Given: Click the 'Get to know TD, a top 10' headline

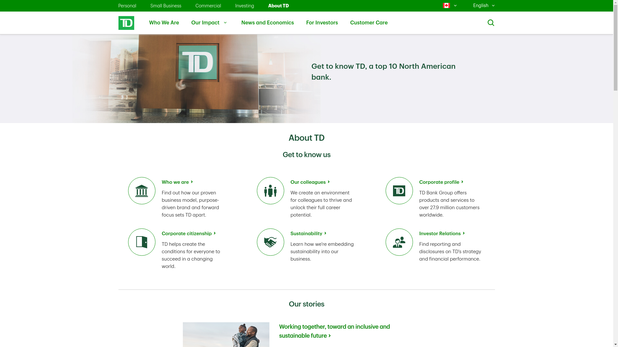Looking at the screenshot, I should [383, 72].
